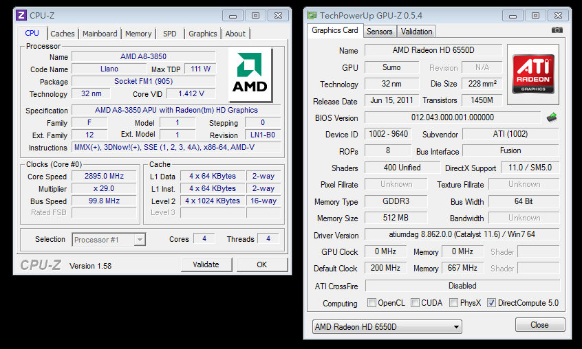Click the Release Date value Jun 15, 2011
582x349 pixels.
(x=391, y=100)
